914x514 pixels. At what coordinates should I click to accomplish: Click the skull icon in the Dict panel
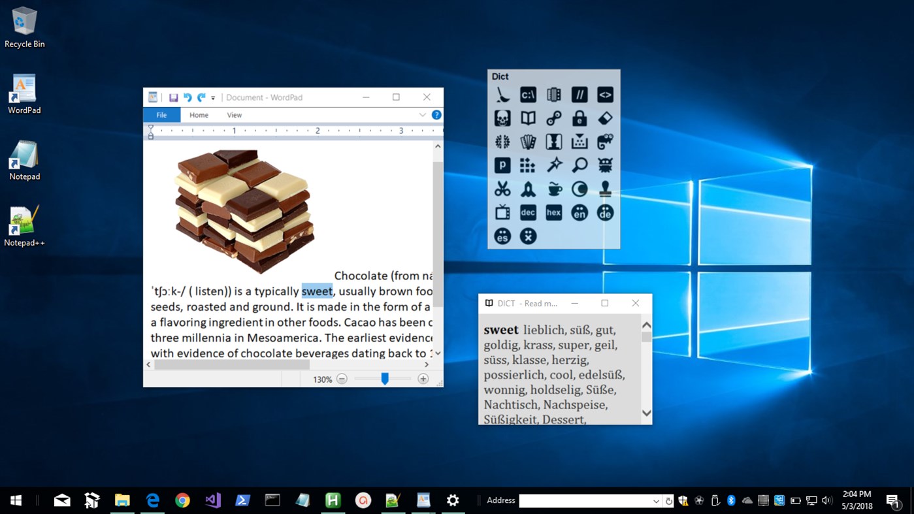tap(502, 118)
